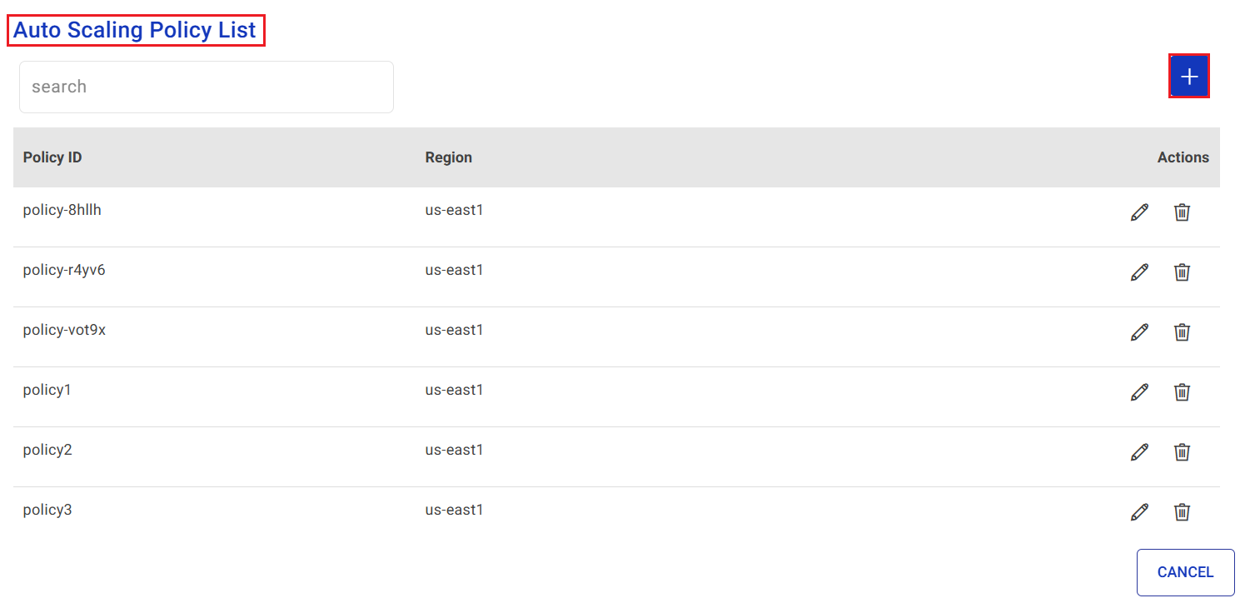This screenshot has width=1245, height=603.
Task: Sort by the Policy ID column header
Action: pos(52,157)
